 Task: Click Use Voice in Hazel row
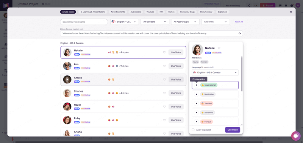tap(176, 107)
